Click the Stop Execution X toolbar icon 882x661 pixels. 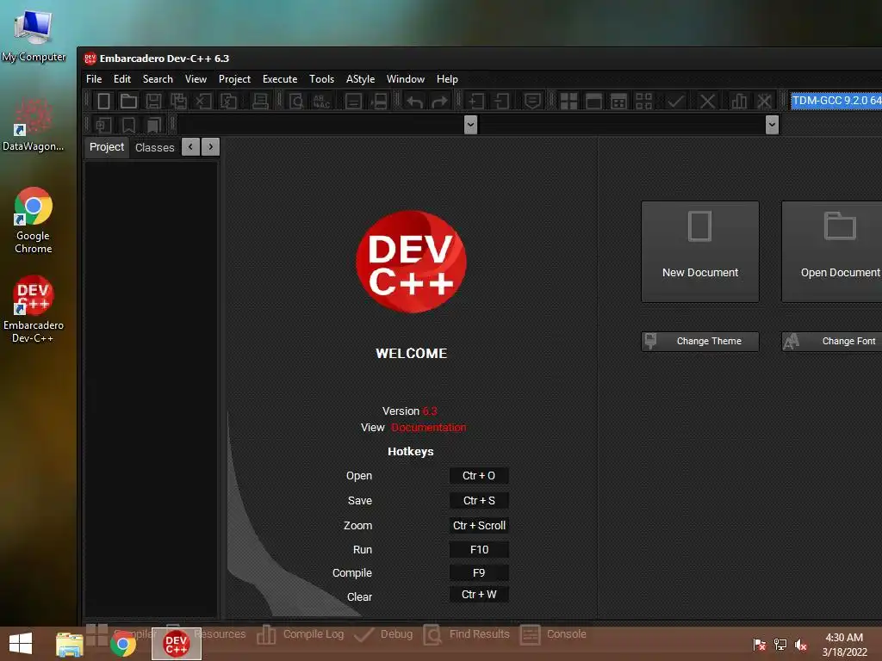click(707, 102)
